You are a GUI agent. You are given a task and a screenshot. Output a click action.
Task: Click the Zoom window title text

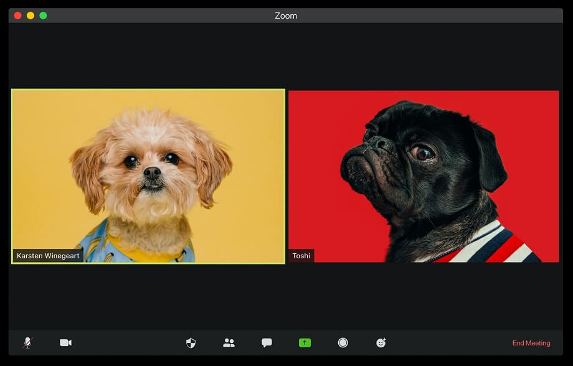coord(286,16)
